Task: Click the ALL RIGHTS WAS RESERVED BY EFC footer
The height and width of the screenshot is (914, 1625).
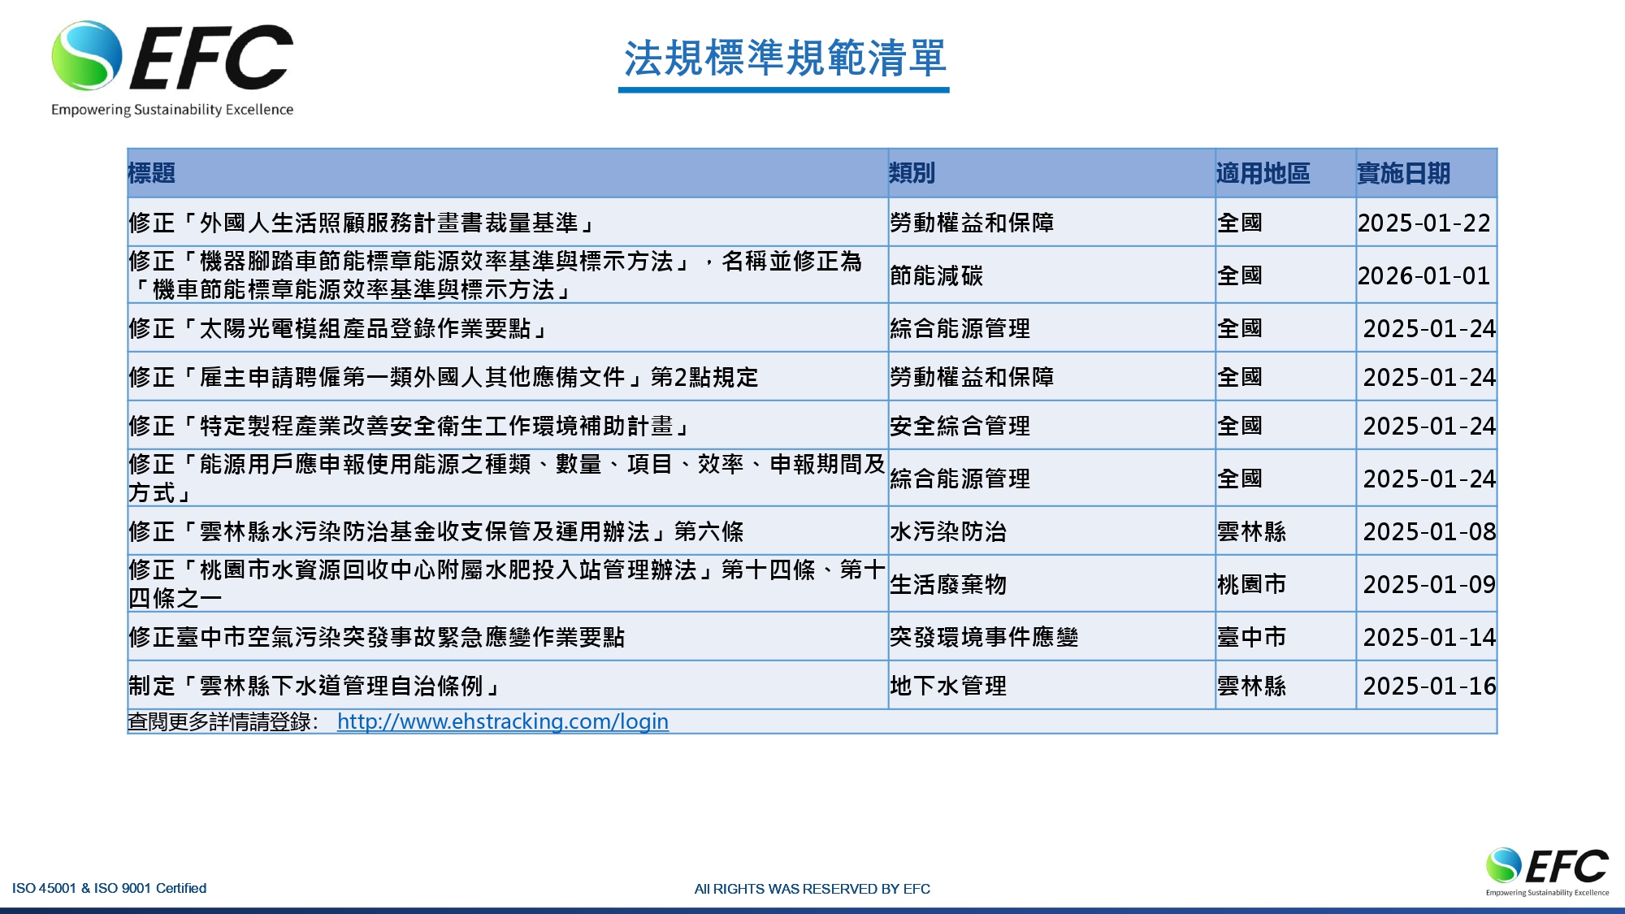Action: 812,889
